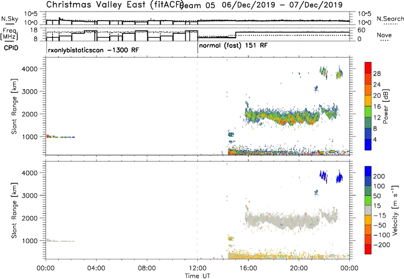The width and height of the screenshot is (404, 279).
Task: Click the '4000' tick in the power panel
Action: pos(30,69)
